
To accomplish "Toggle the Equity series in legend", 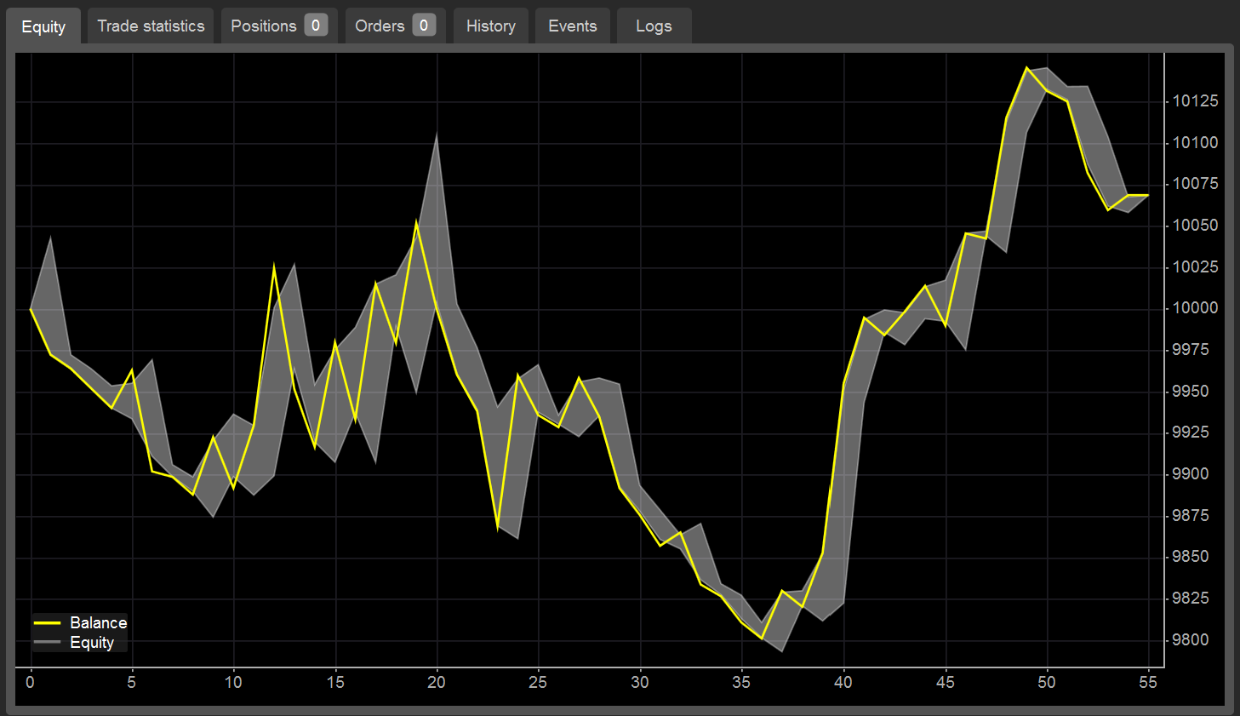I will (x=91, y=643).
